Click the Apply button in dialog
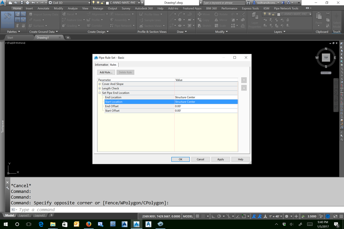 [x=220, y=159]
